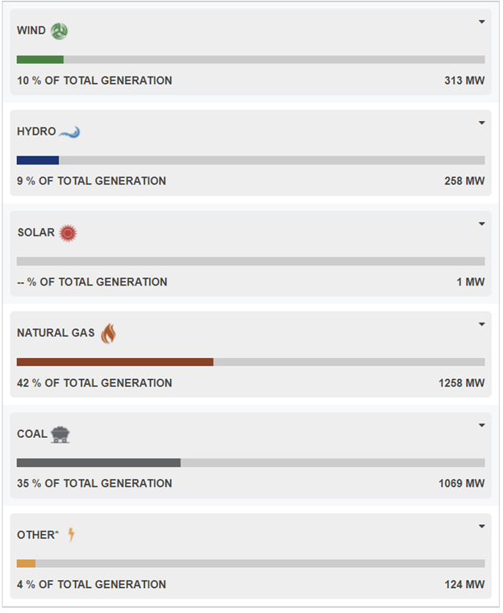Click the 1258 MW natural gas value
Screen dimensions: 503x613
pos(462,383)
